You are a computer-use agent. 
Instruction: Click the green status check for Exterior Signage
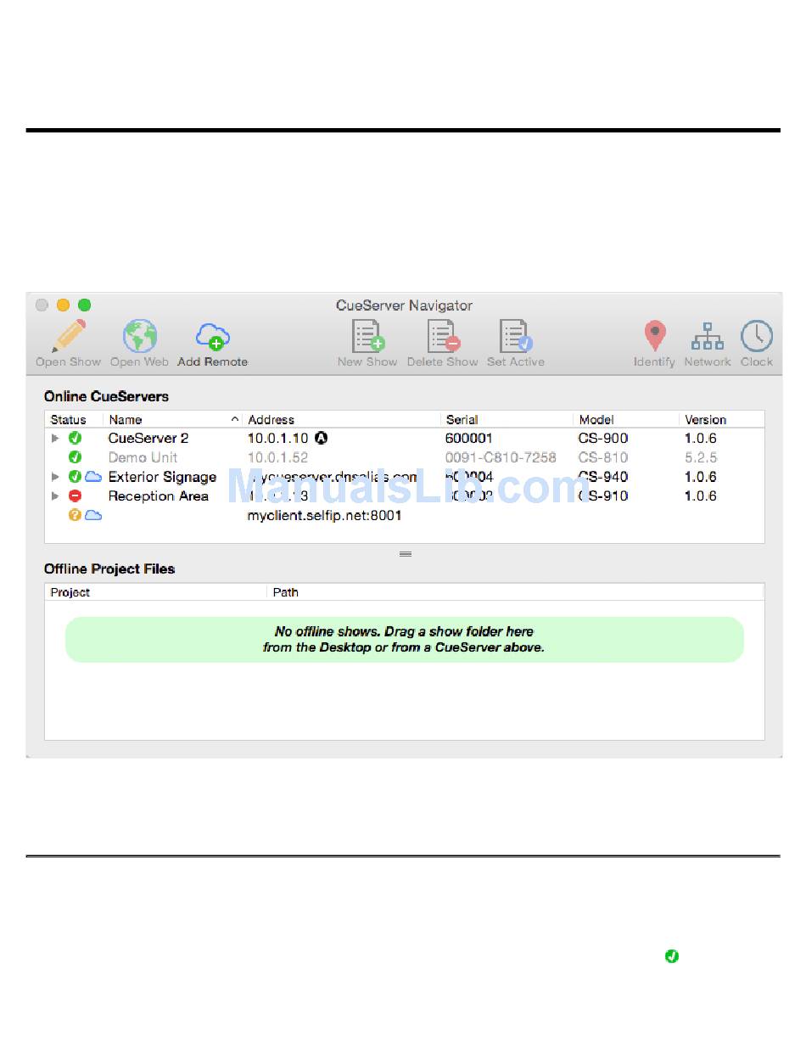75,477
